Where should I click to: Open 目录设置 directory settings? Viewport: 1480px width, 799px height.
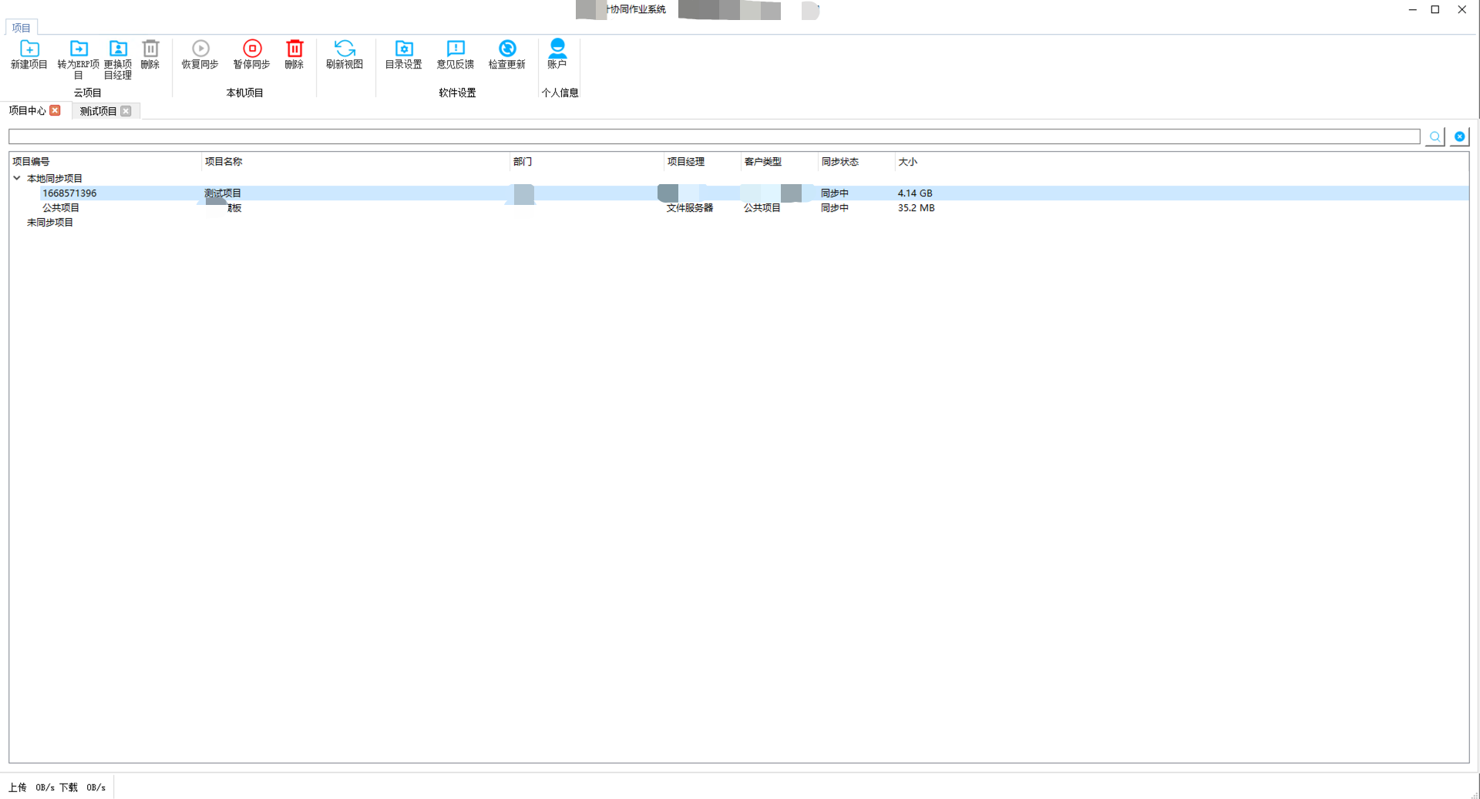404,48
